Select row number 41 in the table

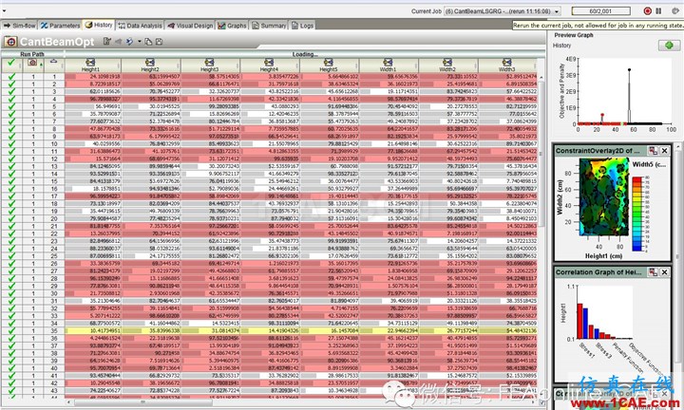54,376
